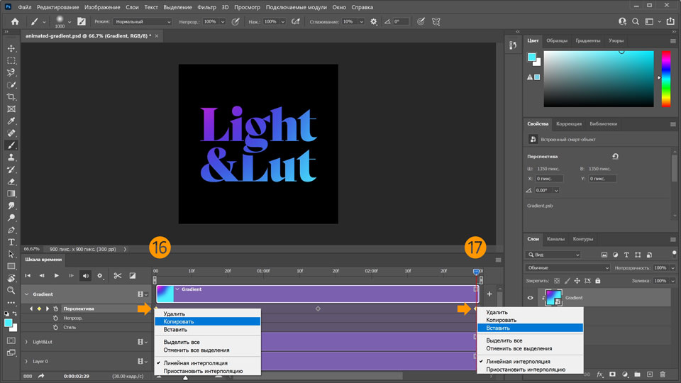Select the Crop tool
Screen dimensions: 681x383
(11, 96)
